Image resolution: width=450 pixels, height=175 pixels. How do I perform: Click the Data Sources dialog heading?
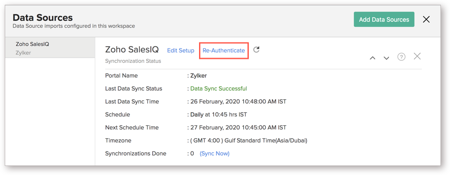tap(42, 18)
